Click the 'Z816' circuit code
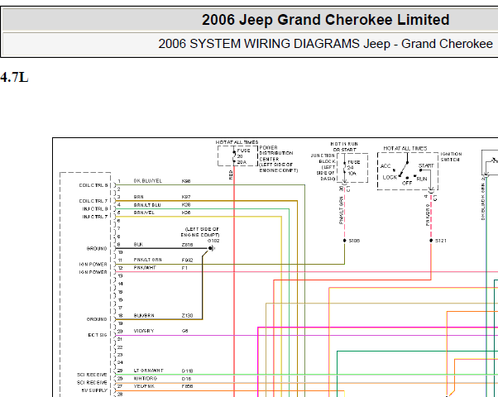Viewport: 498px width, 397px height. [188, 245]
